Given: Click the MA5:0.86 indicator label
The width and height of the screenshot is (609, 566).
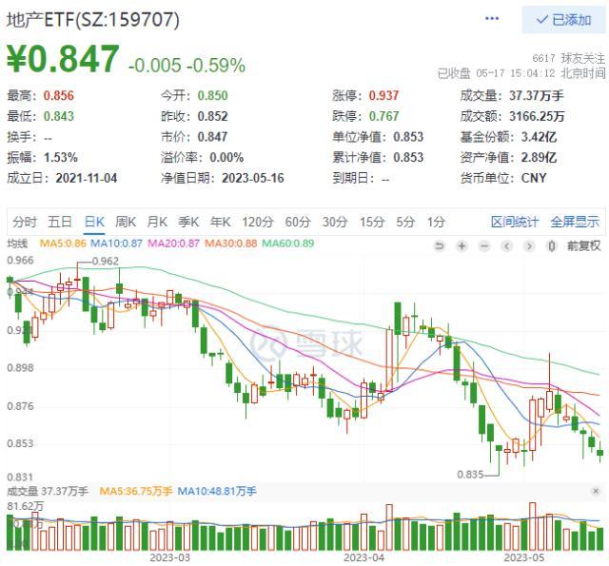Looking at the screenshot, I should click(x=63, y=244).
